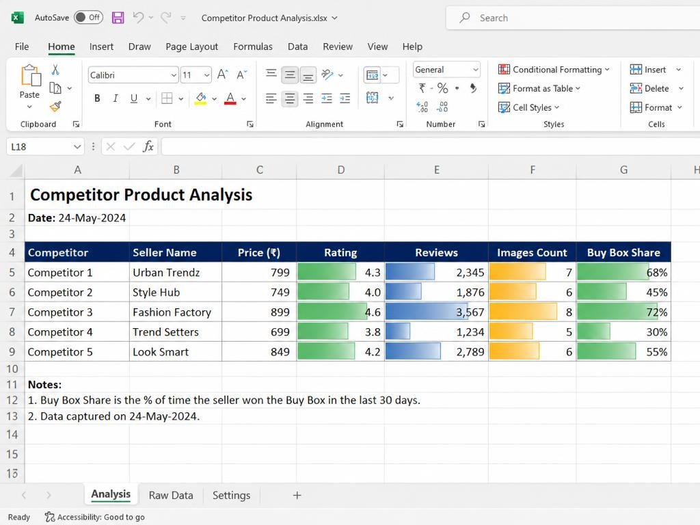The height and width of the screenshot is (525, 700).
Task: Increase font size with the large A icon
Action: tap(222, 75)
